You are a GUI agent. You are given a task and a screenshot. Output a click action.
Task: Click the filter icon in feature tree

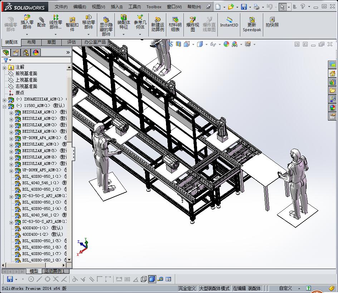[6, 60]
